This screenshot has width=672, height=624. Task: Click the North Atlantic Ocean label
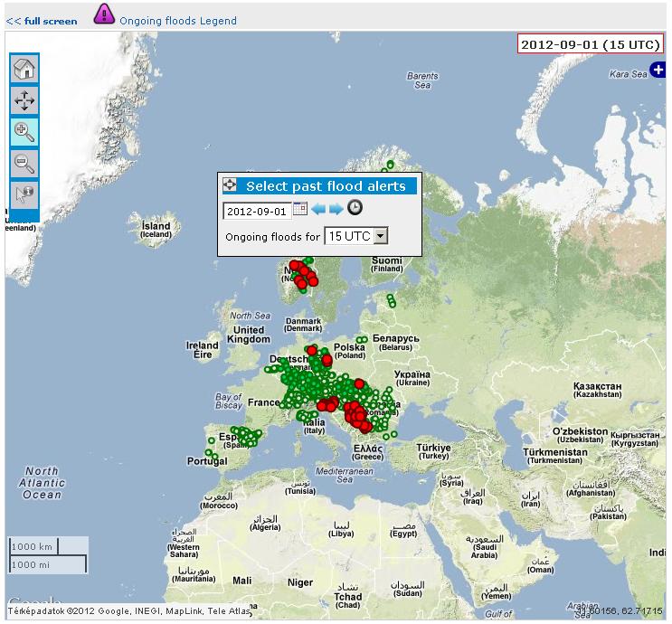(x=42, y=483)
